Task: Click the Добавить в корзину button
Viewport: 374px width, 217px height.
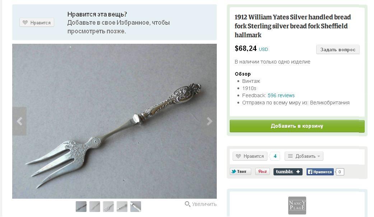Action: pyautogui.click(x=297, y=126)
